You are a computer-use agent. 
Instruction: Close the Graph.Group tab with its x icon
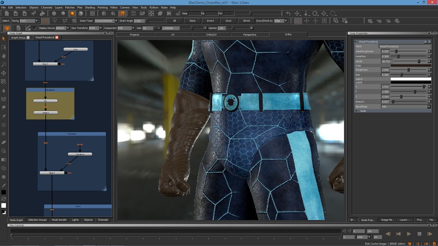[x=28, y=37]
